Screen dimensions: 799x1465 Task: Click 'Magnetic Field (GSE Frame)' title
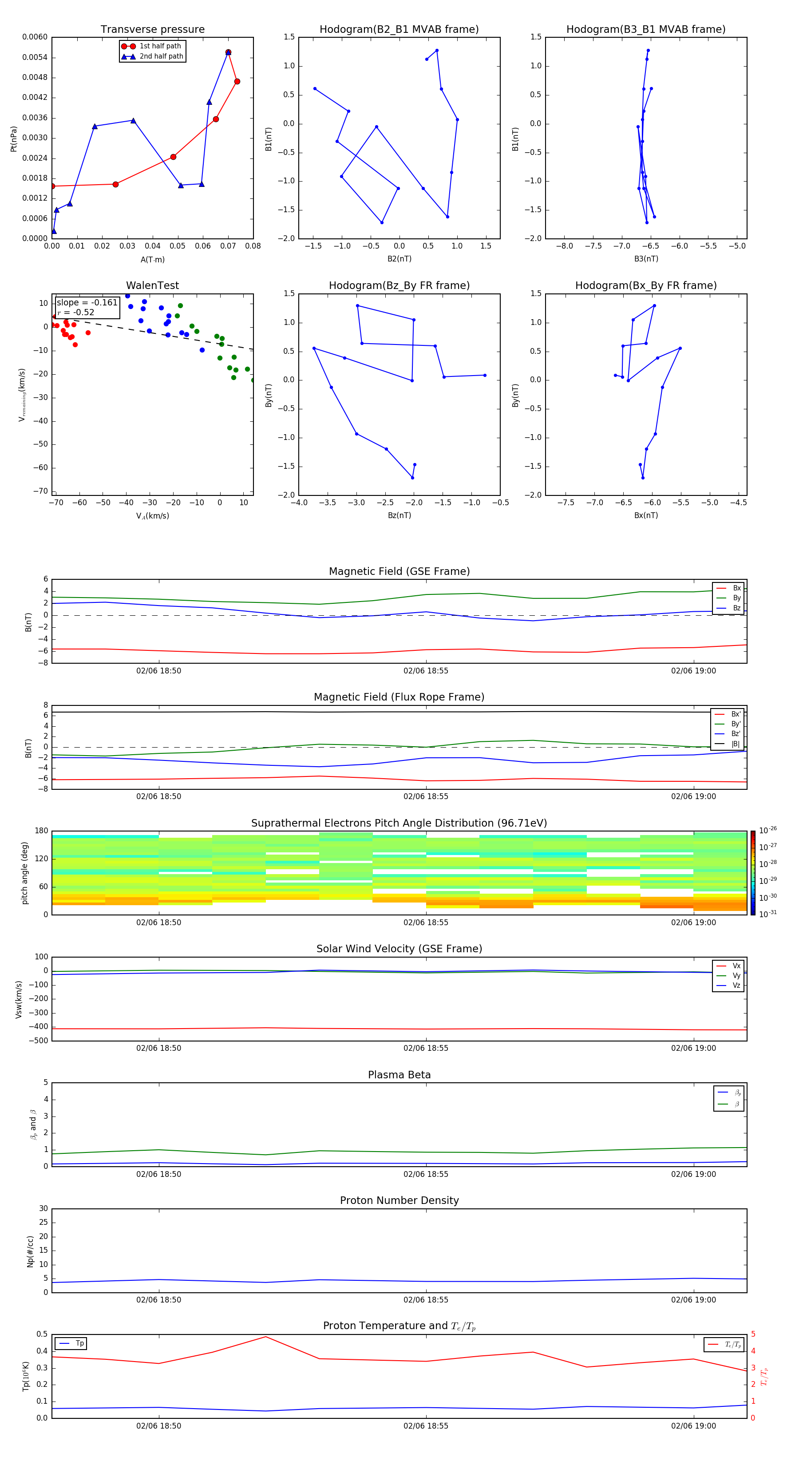[399, 571]
